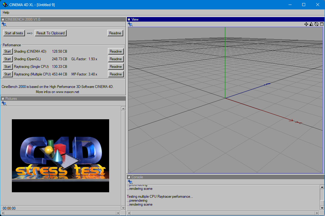Click the pushpin icon in View panel
Viewport: 325px width, 216px height.
click(x=130, y=24)
